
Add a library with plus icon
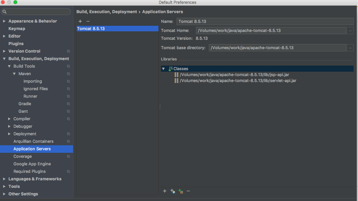click(x=165, y=191)
